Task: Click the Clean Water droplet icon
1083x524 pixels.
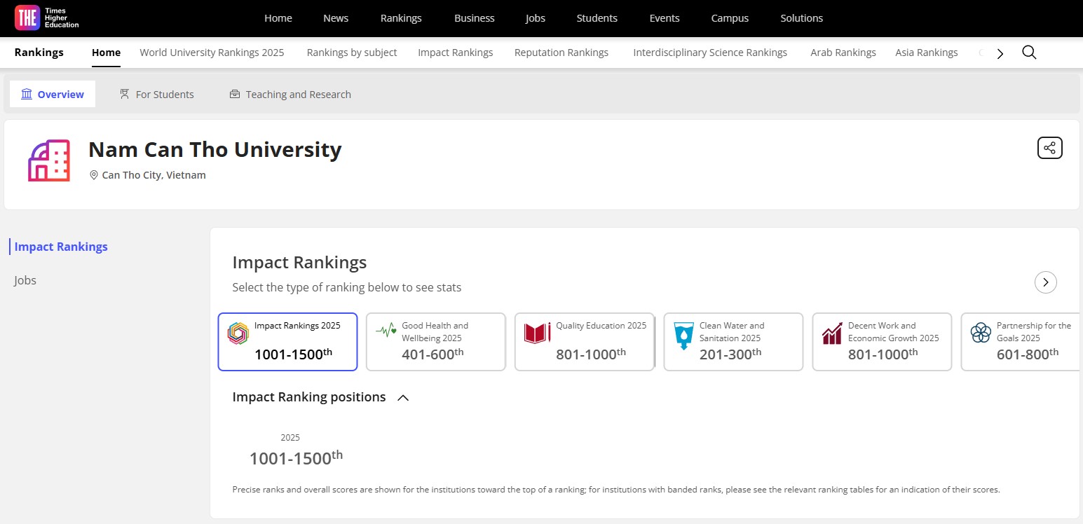Action: (683, 336)
